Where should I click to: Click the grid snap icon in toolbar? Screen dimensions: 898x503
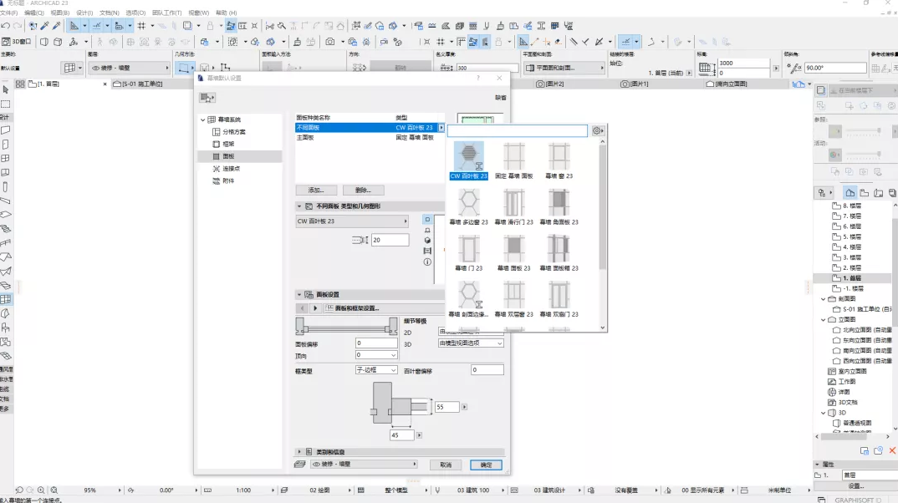[x=141, y=26]
